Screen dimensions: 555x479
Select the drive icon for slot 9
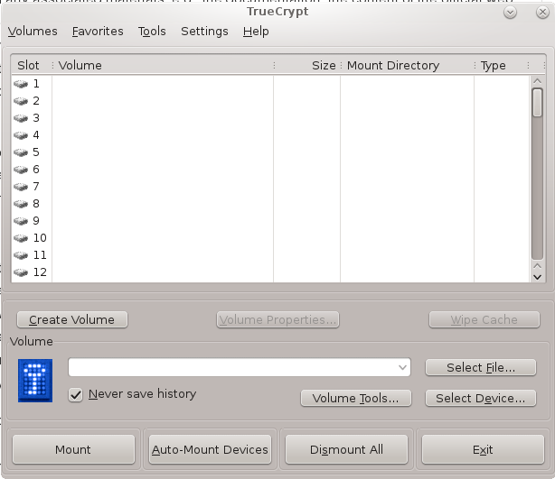[x=21, y=221]
